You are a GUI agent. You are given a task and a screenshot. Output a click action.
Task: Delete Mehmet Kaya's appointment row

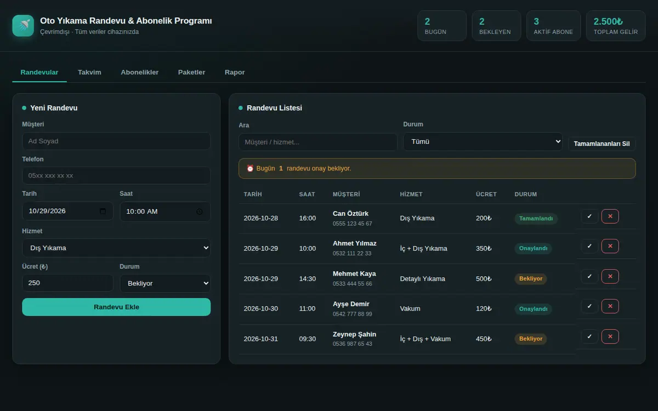(610, 277)
